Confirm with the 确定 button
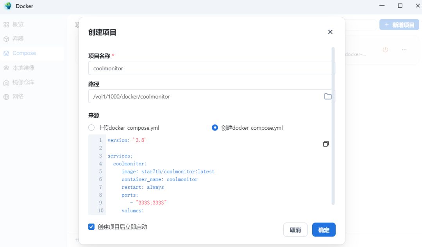The height and width of the screenshot is (247, 422). (324, 230)
